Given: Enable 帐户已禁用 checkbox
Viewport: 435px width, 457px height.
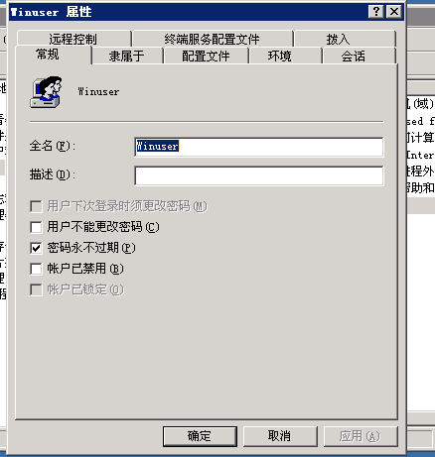Looking at the screenshot, I should pyautogui.click(x=36, y=269).
